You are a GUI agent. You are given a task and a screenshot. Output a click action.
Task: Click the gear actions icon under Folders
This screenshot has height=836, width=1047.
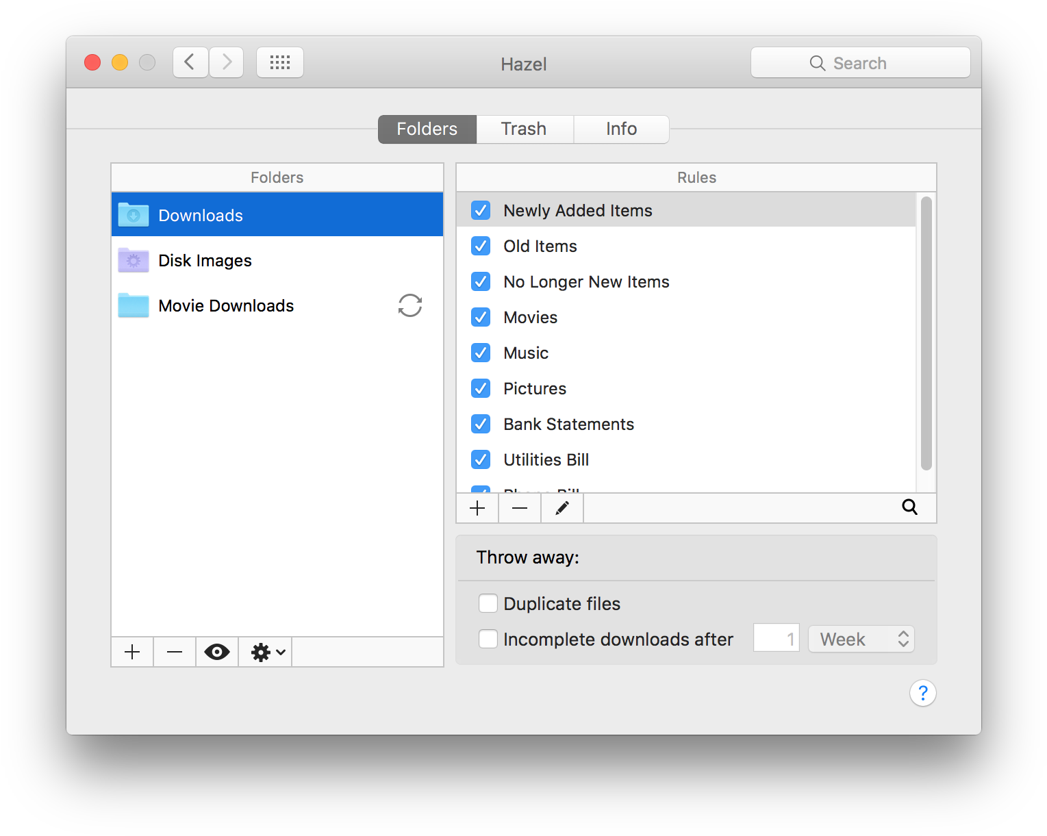260,652
